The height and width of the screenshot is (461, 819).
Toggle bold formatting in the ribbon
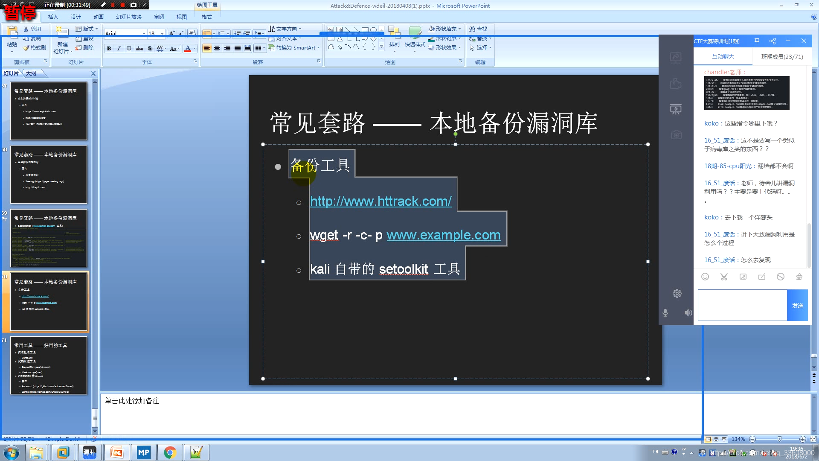tap(109, 49)
